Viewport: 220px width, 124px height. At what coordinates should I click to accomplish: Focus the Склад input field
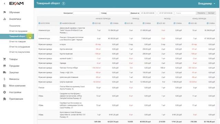pos(118,13)
